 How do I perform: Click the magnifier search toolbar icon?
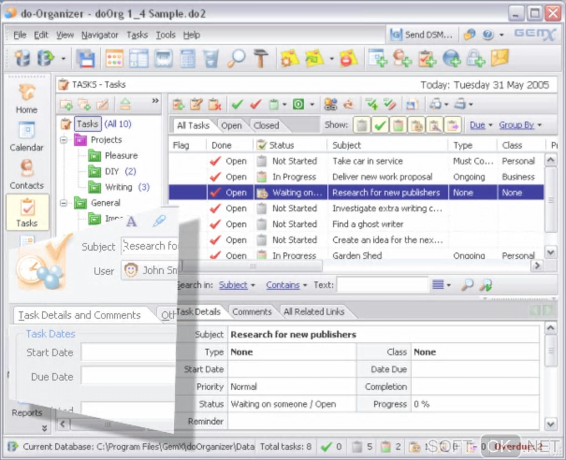coord(236,58)
